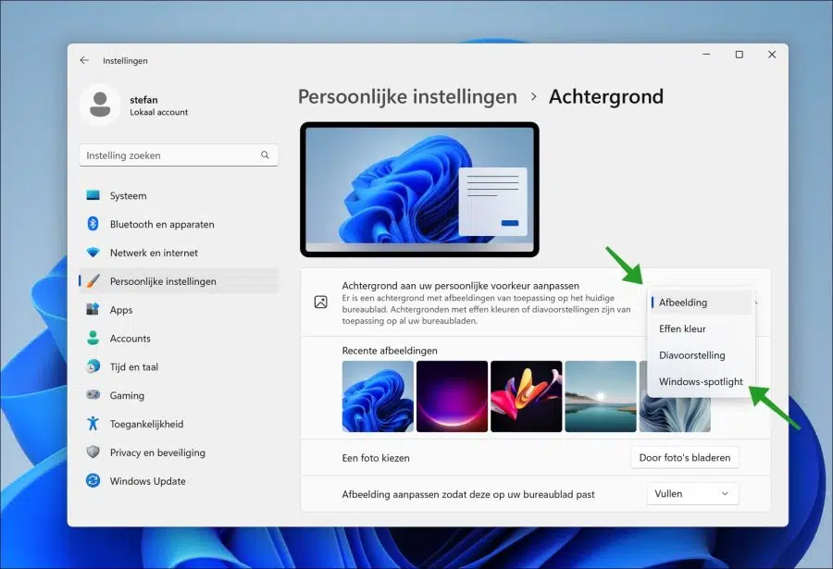Click the Apps icon in sidebar
Screen dimensions: 833x569
93,310
